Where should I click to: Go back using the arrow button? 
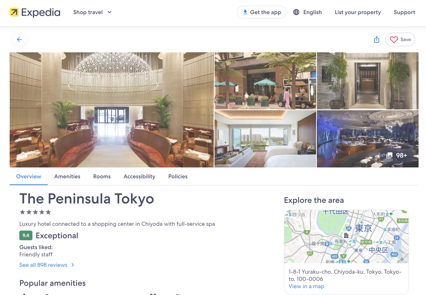tap(19, 39)
